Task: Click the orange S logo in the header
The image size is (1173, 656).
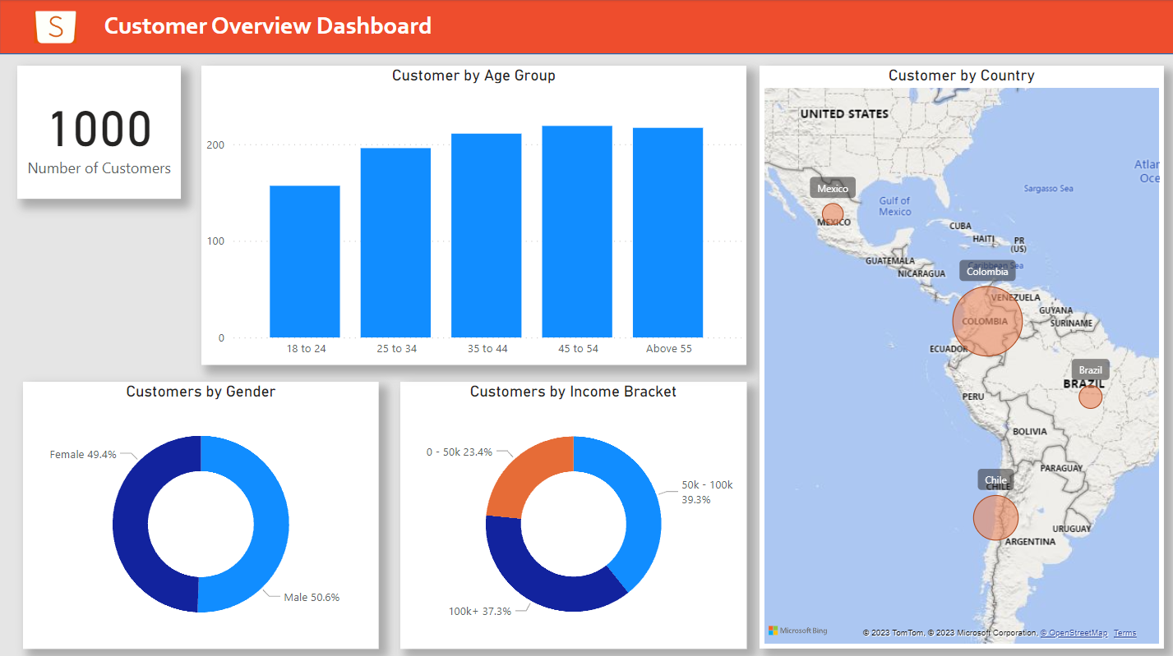Action: (55, 26)
